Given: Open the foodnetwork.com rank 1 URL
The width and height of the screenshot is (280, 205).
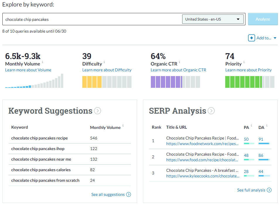Looking at the screenshot, I should click(x=202, y=144).
